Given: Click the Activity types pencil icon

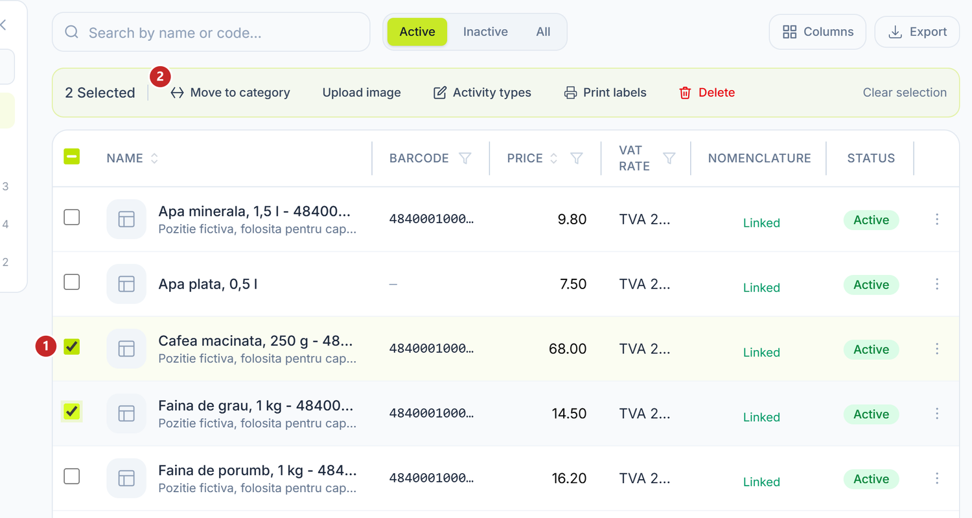Looking at the screenshot, I should pyautogui.click(x=440, y=93).
